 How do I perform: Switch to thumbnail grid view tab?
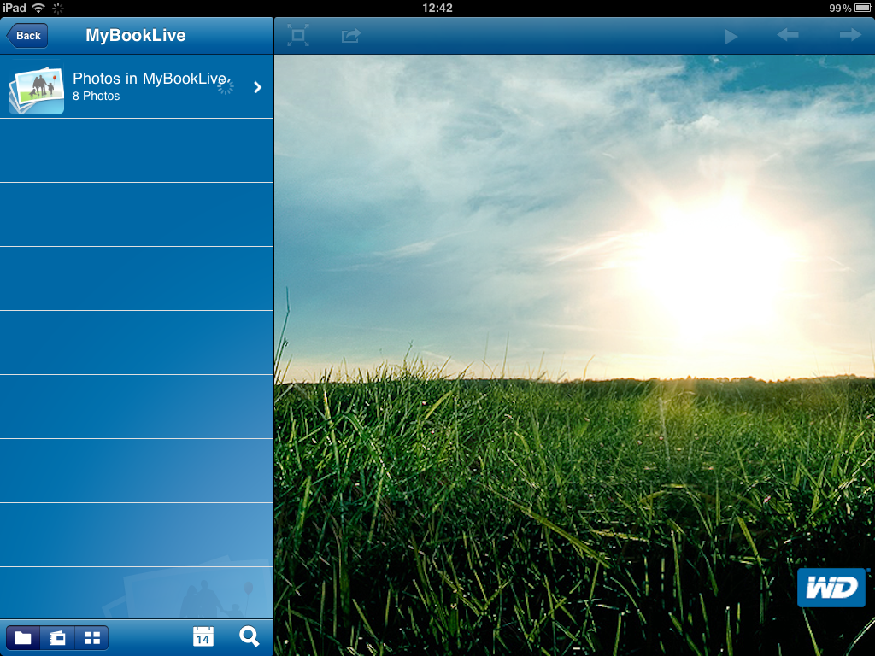(92, 637)
